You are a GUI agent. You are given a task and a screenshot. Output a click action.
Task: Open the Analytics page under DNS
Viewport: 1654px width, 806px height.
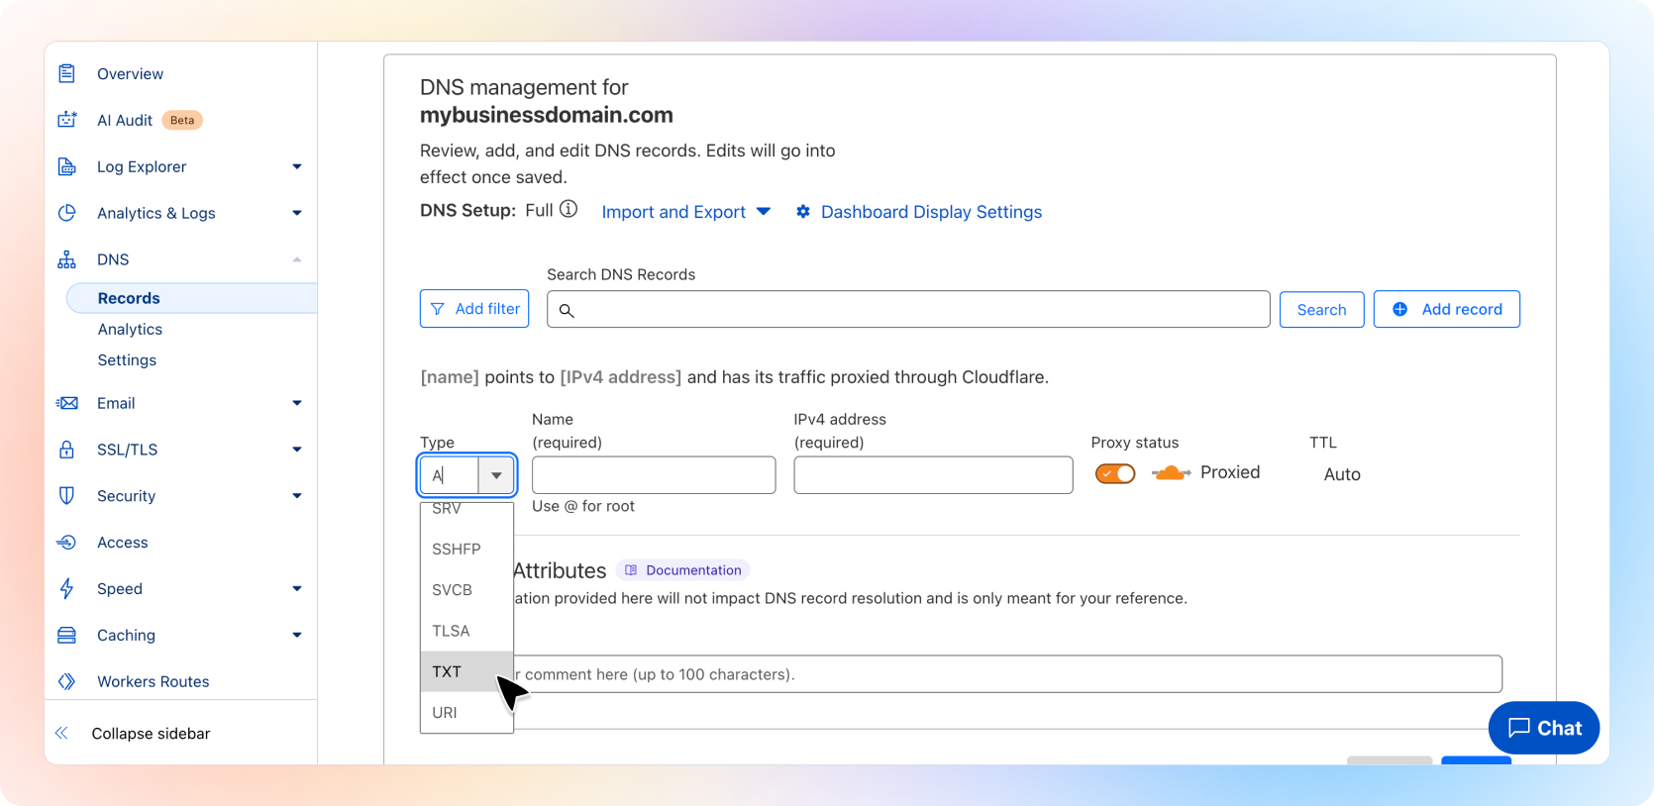(130, 330)
